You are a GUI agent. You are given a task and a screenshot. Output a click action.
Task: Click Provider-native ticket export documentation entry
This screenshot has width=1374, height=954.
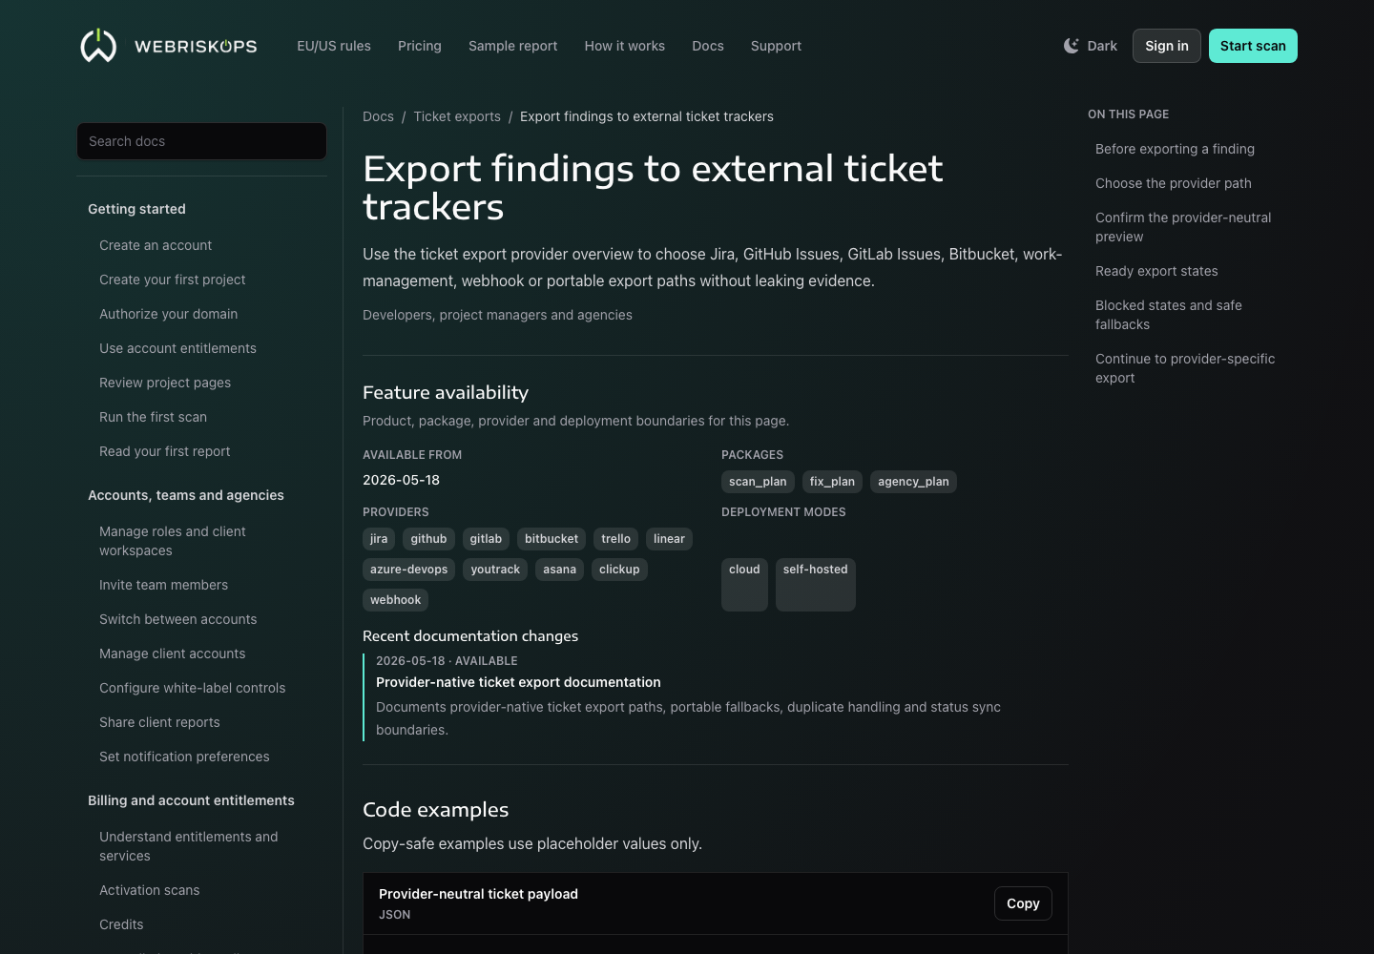click(x=518, y=682)
